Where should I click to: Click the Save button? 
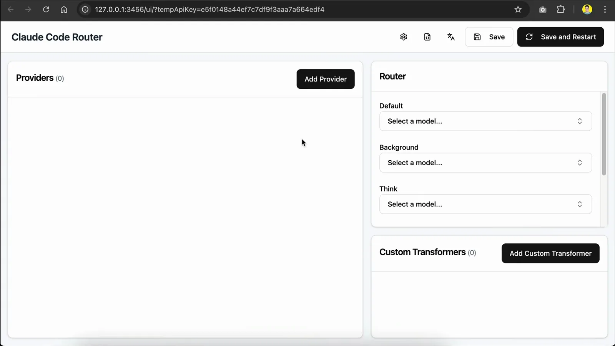489,37
